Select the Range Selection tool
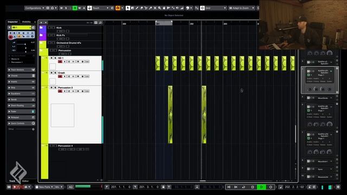 132,8
